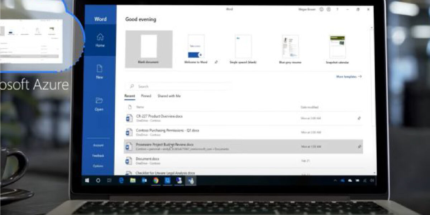This screenshot has width=430, height=215.
Task: Open the Welcome to Word template
Action: coord(196,49)
